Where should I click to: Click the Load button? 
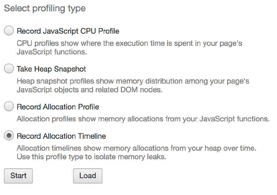pos(87,176)
